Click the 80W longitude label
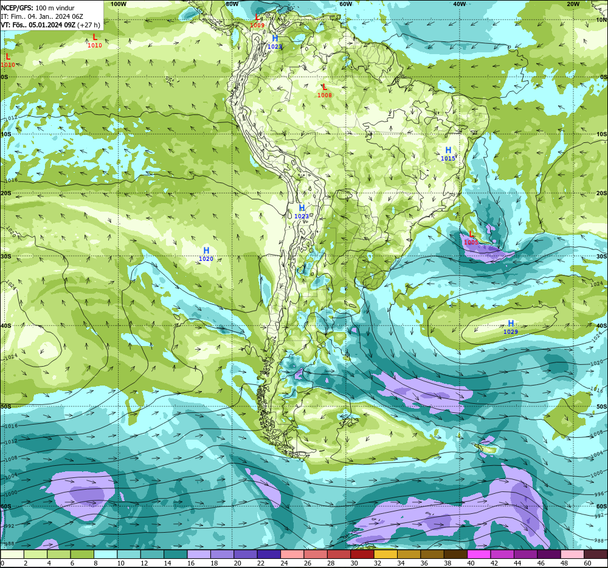Image resolution: width=608 pixels, height=568 pixels. [x=232, y=4]
